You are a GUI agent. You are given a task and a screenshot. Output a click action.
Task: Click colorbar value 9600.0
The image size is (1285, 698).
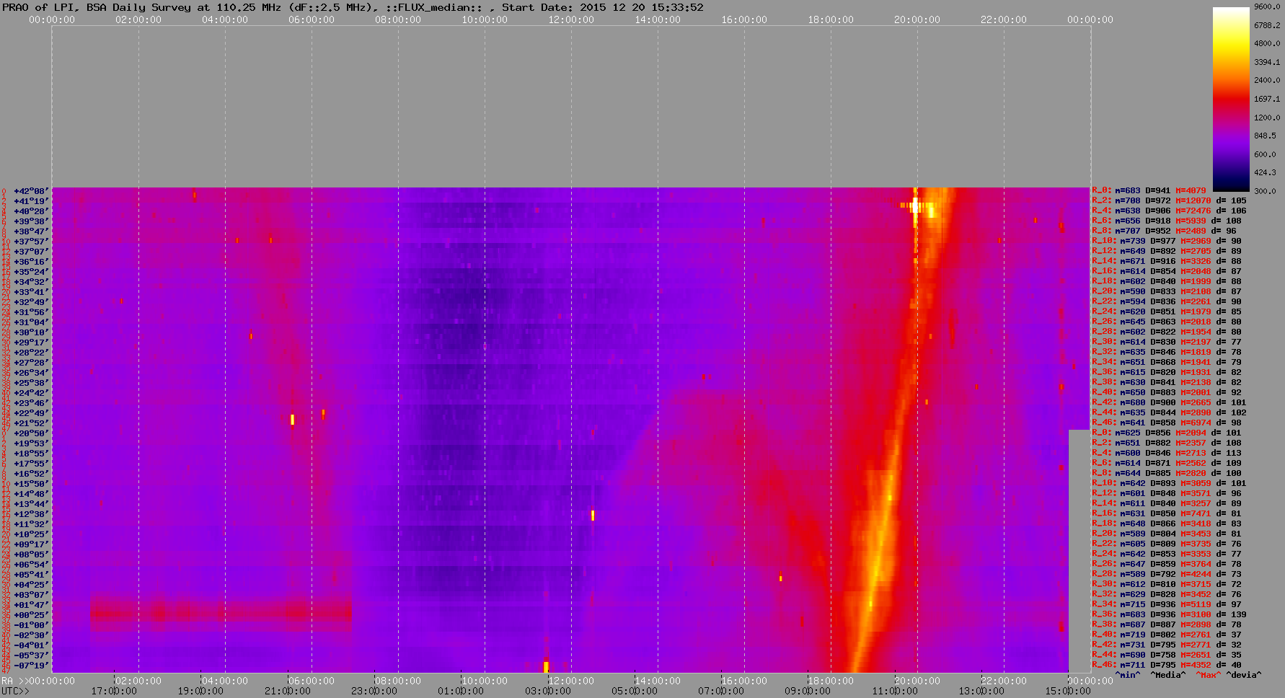[1267, 6]
